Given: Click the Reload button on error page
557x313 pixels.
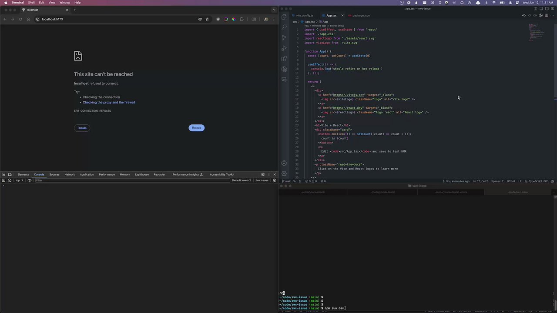Looking at the screenshot, I should (197, 128).
